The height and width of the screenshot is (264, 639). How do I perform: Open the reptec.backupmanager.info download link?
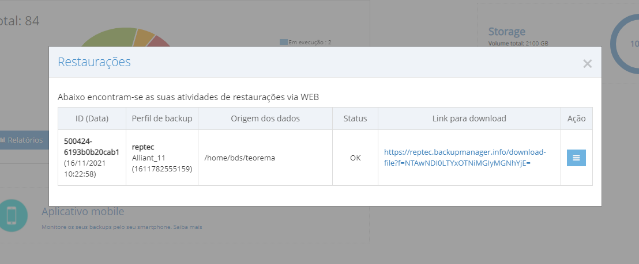[x=465, y=158]
